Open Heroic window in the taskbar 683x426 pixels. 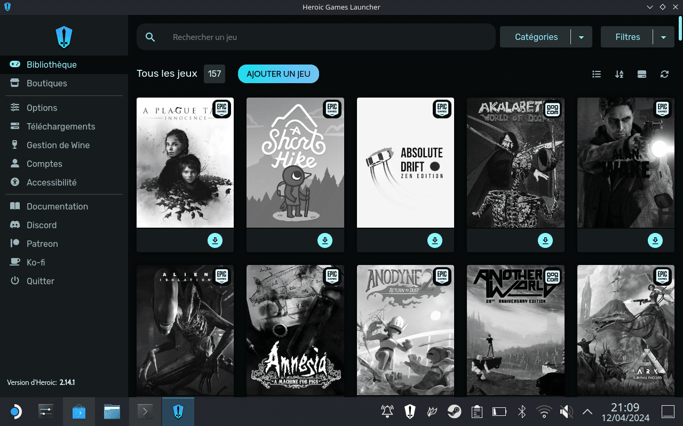click(x=178, y=412)
